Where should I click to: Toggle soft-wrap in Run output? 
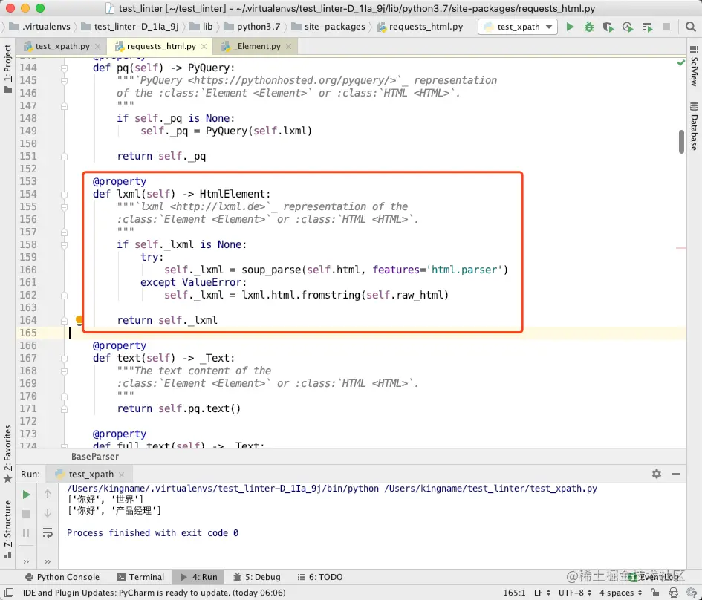[x=48, y=532]
